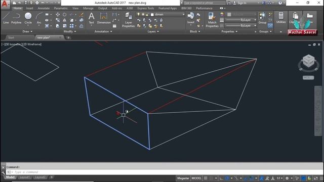The width and height of the screenshot is (324, 182).
Task: Open annotation scale 1:1 dropdown
Action: coord(279,178)
